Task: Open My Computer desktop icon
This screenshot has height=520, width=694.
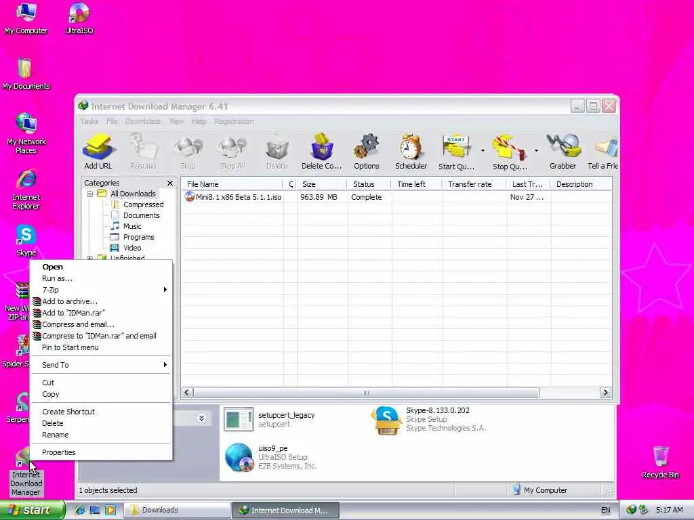Action: (x=26, y=18)
